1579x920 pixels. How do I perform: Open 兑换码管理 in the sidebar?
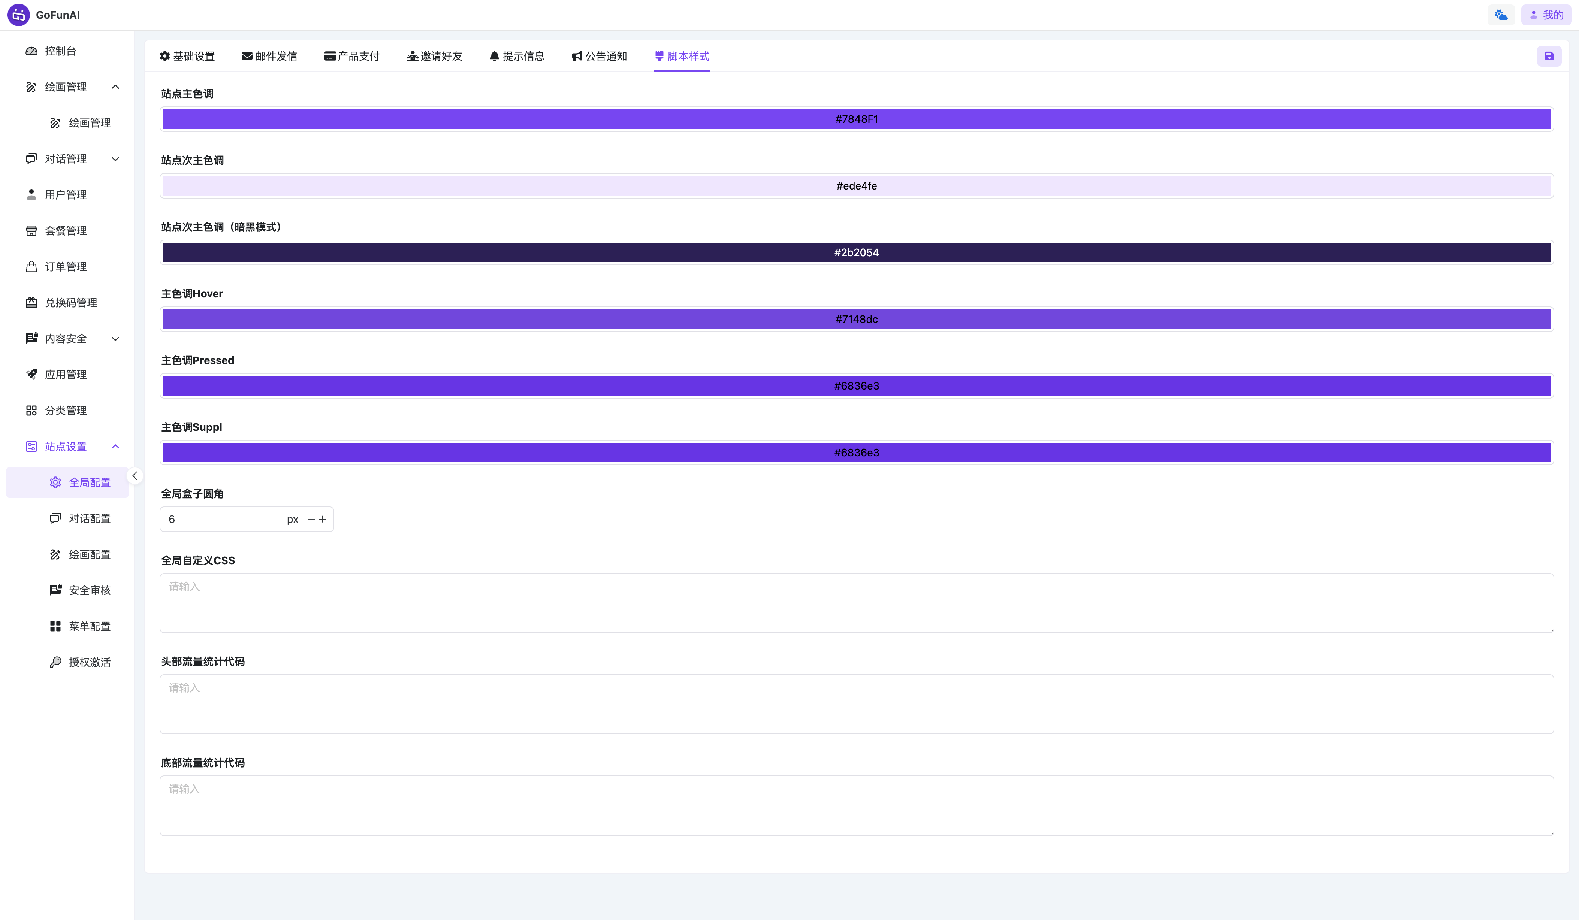click(70, 303)
